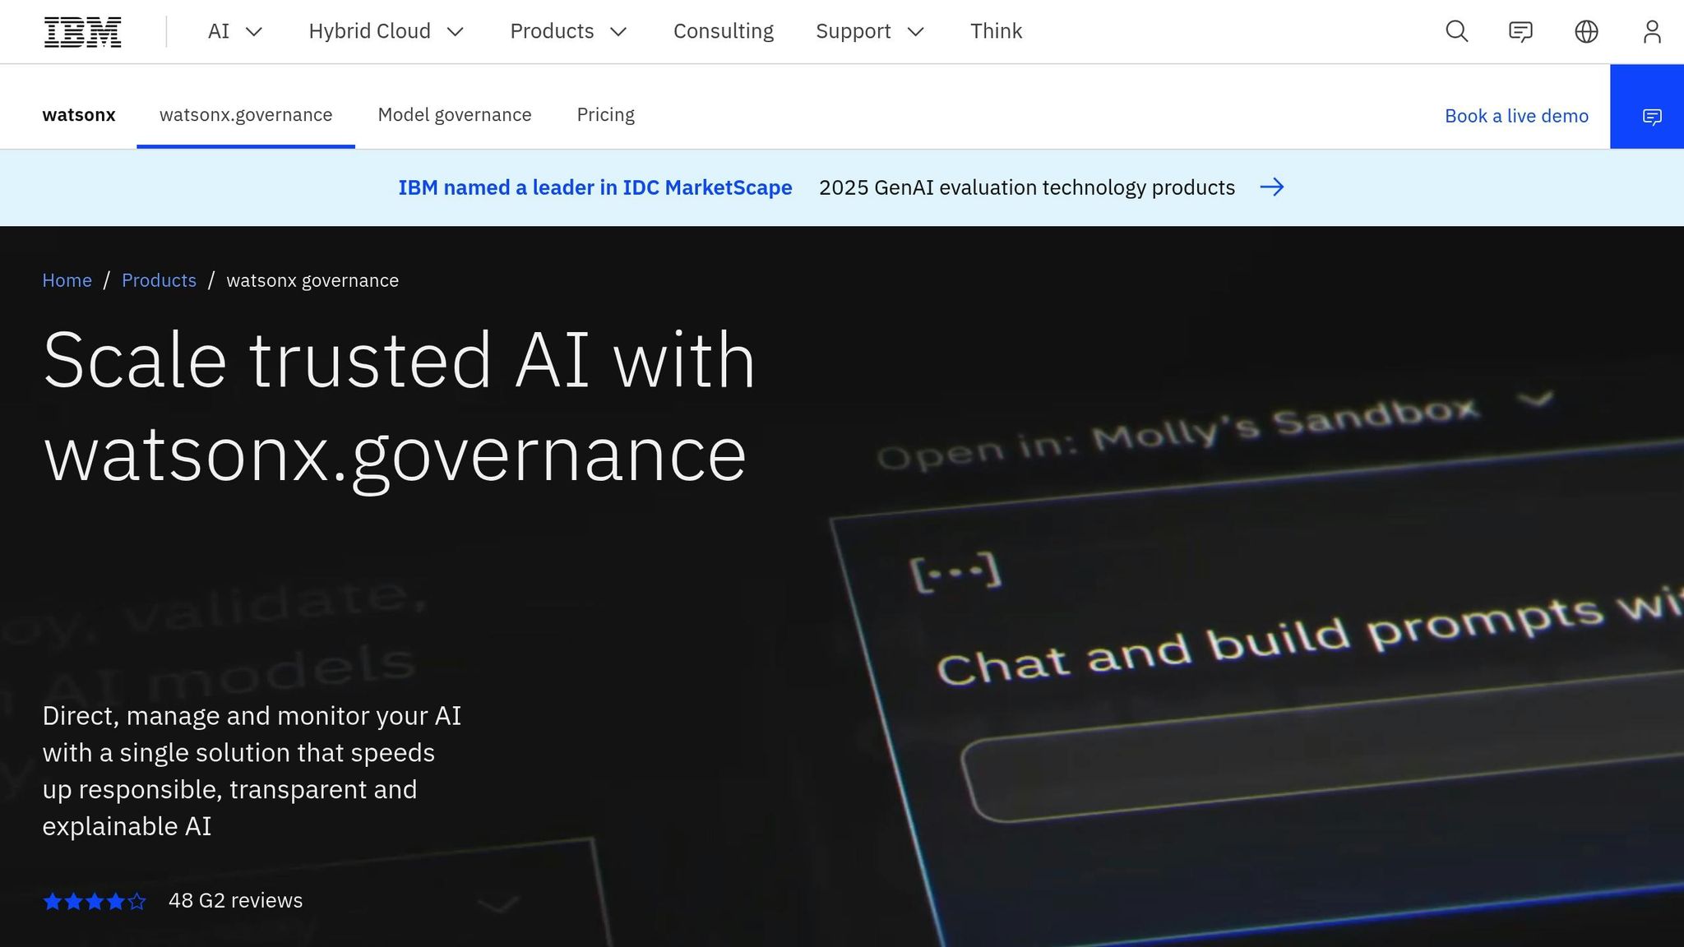Open the chat support icon in top navigation
The width and height of the screenshot is (1684, 947).
click(1521, 31)
